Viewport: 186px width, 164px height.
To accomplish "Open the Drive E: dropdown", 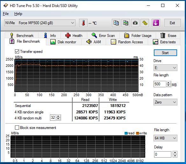I will [x=165, y=68].
